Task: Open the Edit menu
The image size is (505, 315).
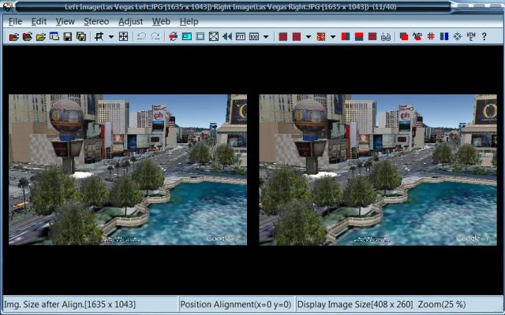Action: click(x=39, y=21)
